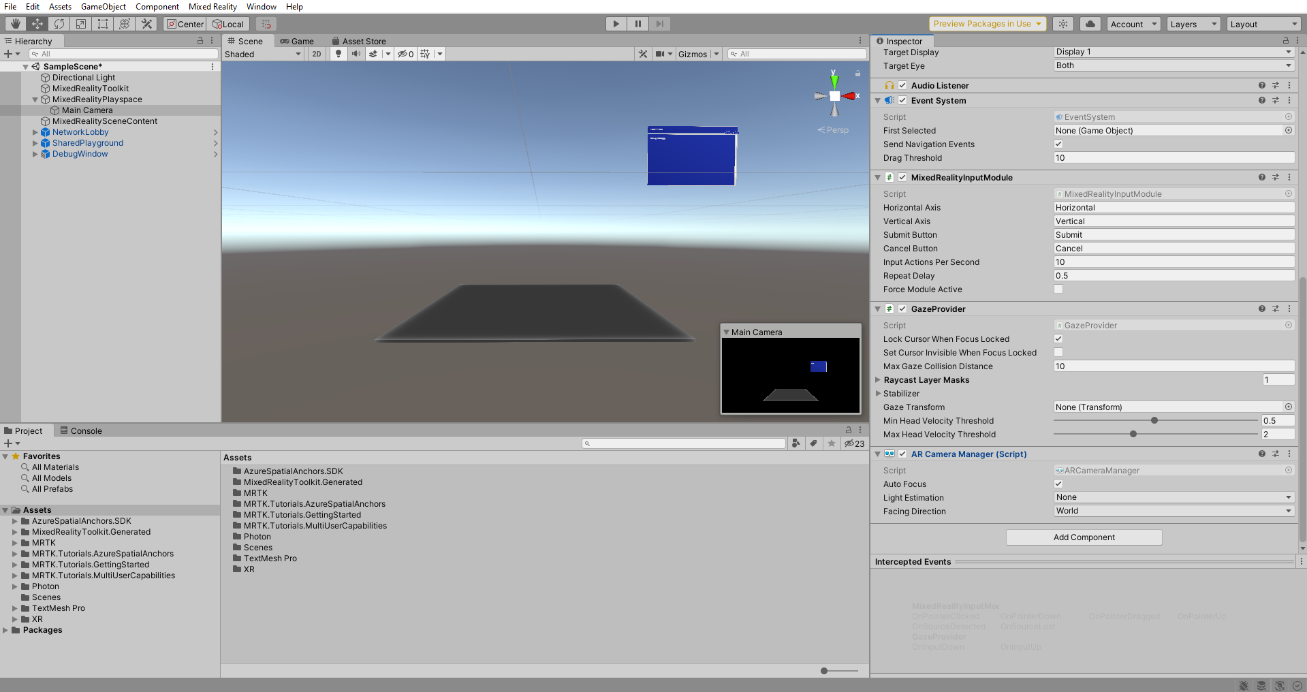
Task: Select the Hand tool in the toolbar
Action: [14, 23]
